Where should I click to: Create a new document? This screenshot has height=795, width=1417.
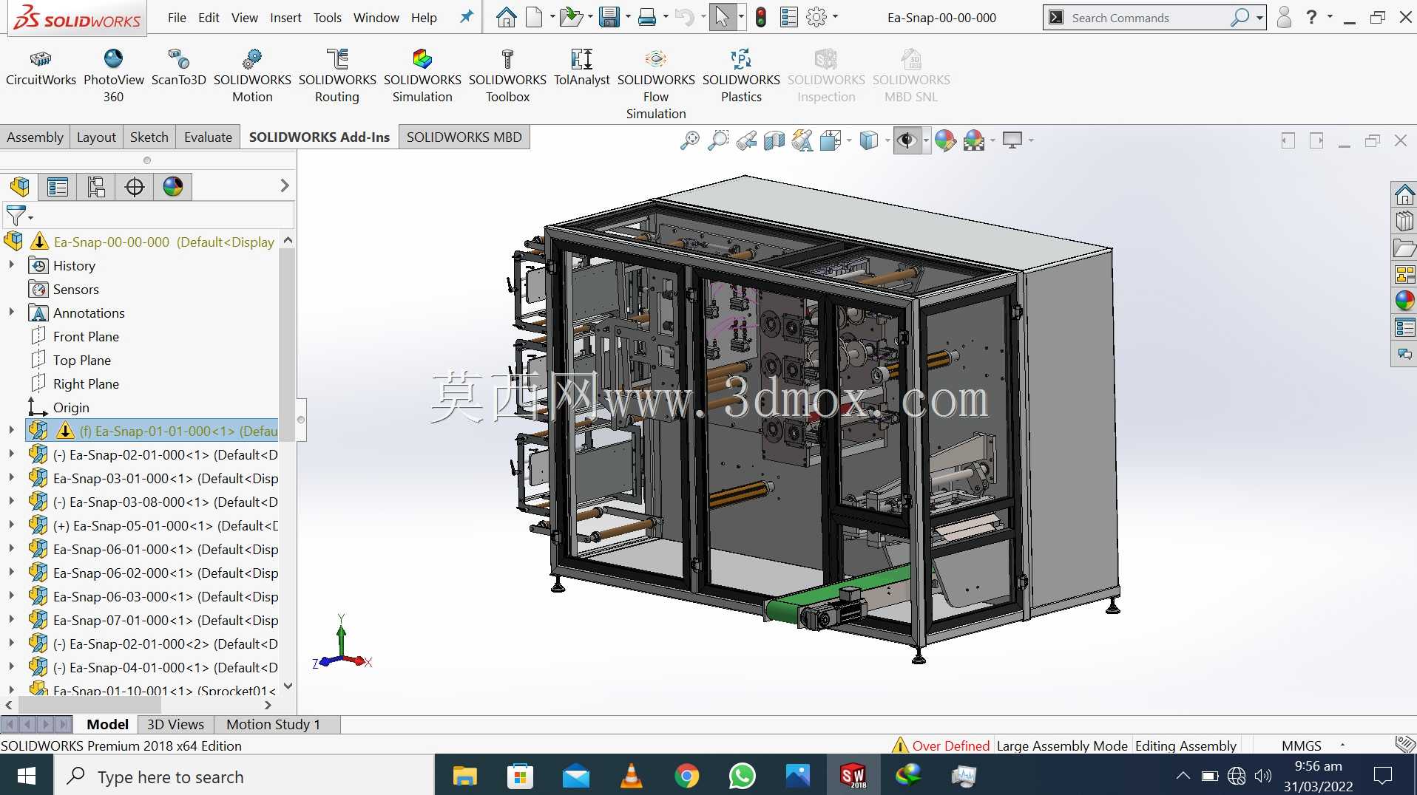[x=534, y=17]
